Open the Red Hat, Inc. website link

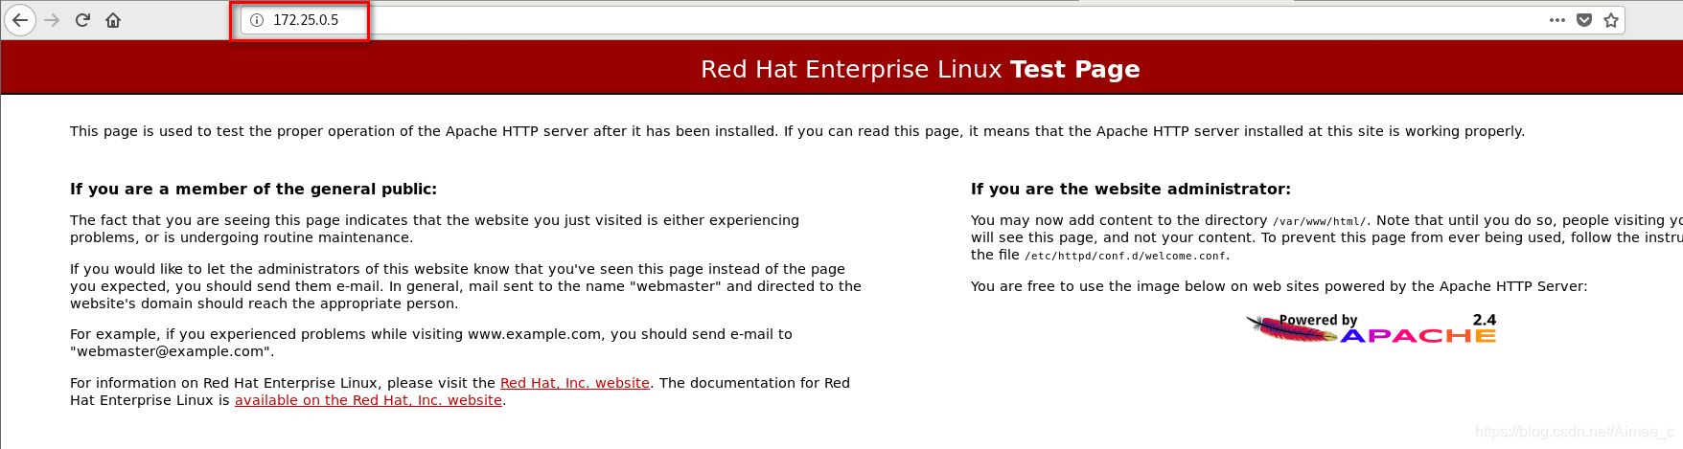point(575,383)
